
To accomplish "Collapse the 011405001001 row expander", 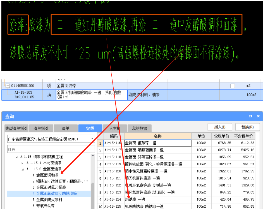I will pos(8,86).
